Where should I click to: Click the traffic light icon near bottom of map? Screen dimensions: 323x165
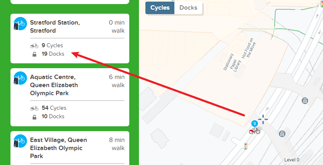tap(246, 146)
